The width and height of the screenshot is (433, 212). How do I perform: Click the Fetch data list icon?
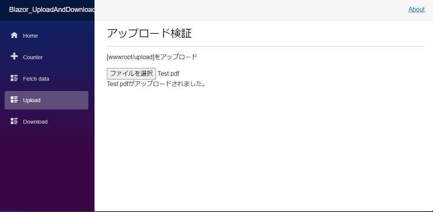point(14,78)
